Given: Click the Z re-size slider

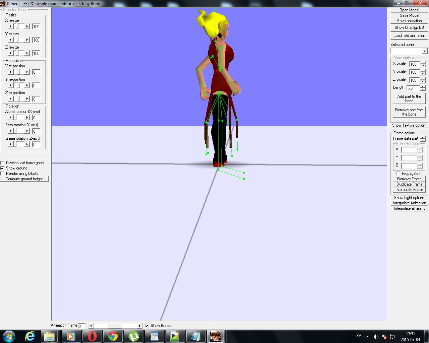Looking at the screenshot, I should tap(19, 53).
